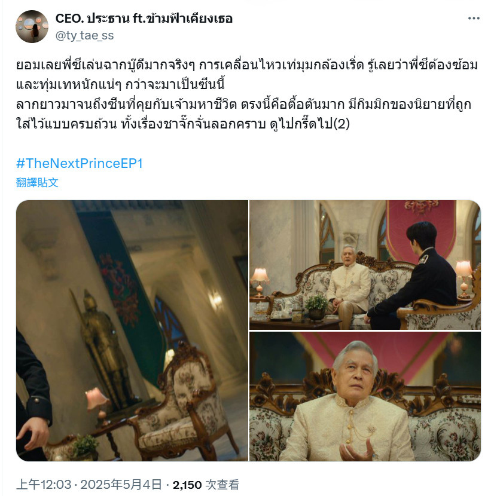Screen dimensions: 494x496
Task: Open the bottom-right close-up of elderly man
Action: click(x=365, y=396)
